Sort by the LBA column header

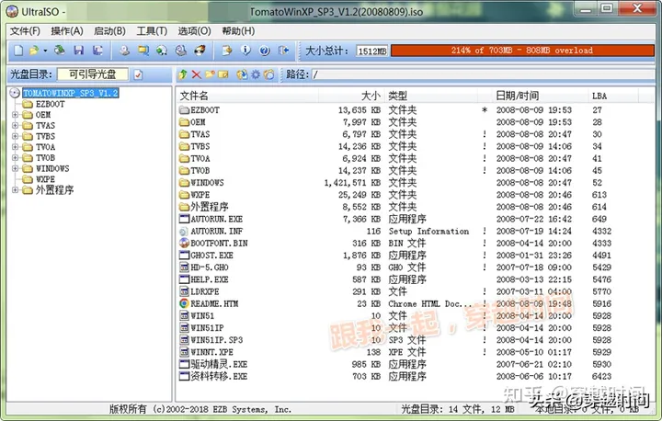(x=614, y=96)
